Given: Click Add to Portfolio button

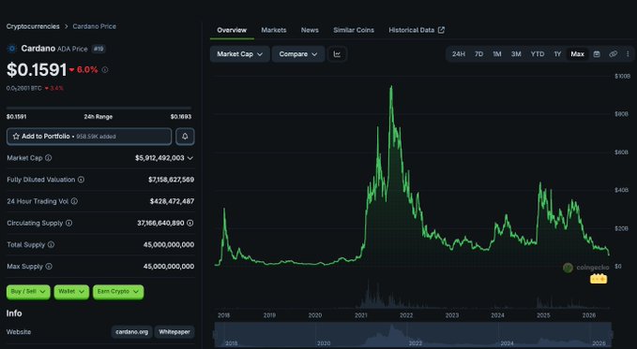Looking at the screenshot, I should [89, 137].
